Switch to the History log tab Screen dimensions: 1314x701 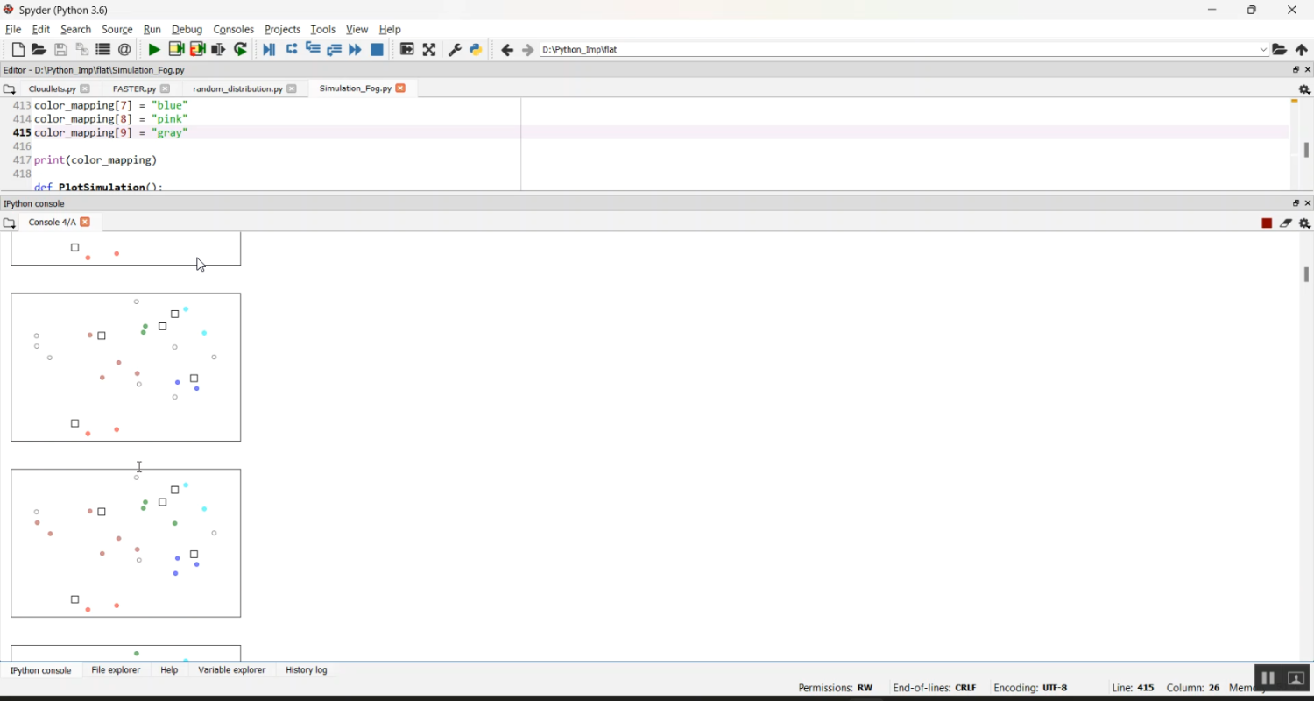point(307,670)
